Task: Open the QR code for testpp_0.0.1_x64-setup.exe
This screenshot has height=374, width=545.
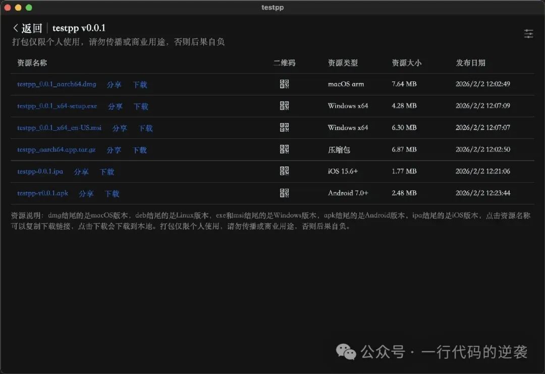Action: (x=284, y=106)
